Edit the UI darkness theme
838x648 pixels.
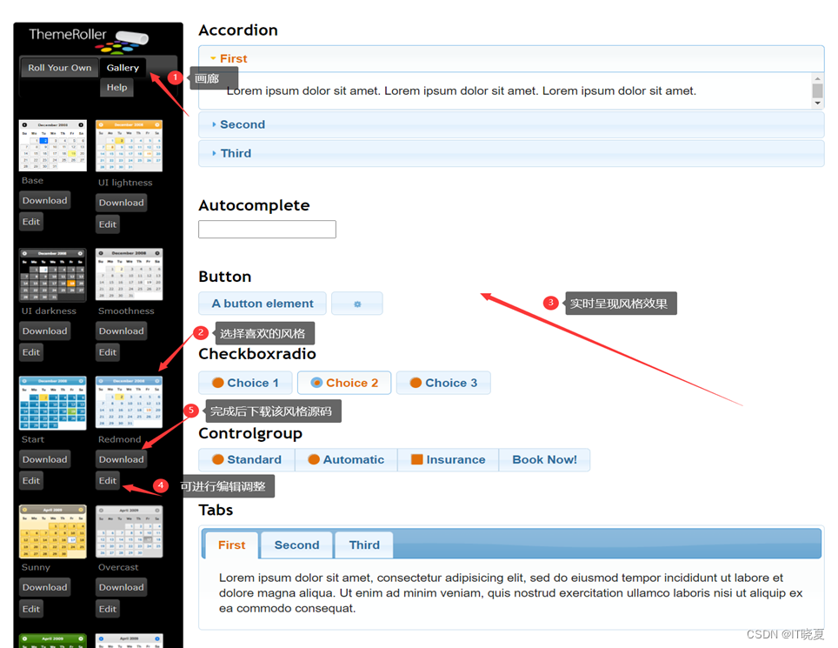point(31,352)
